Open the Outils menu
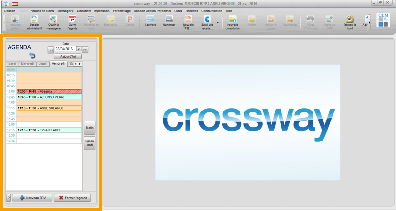The image size is (396, 211). [x=178, y=11]
